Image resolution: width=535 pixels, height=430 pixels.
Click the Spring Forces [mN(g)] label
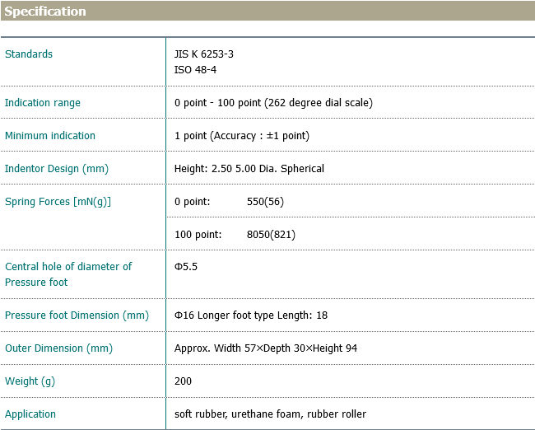pyautogui.click(x=58, y=202)
